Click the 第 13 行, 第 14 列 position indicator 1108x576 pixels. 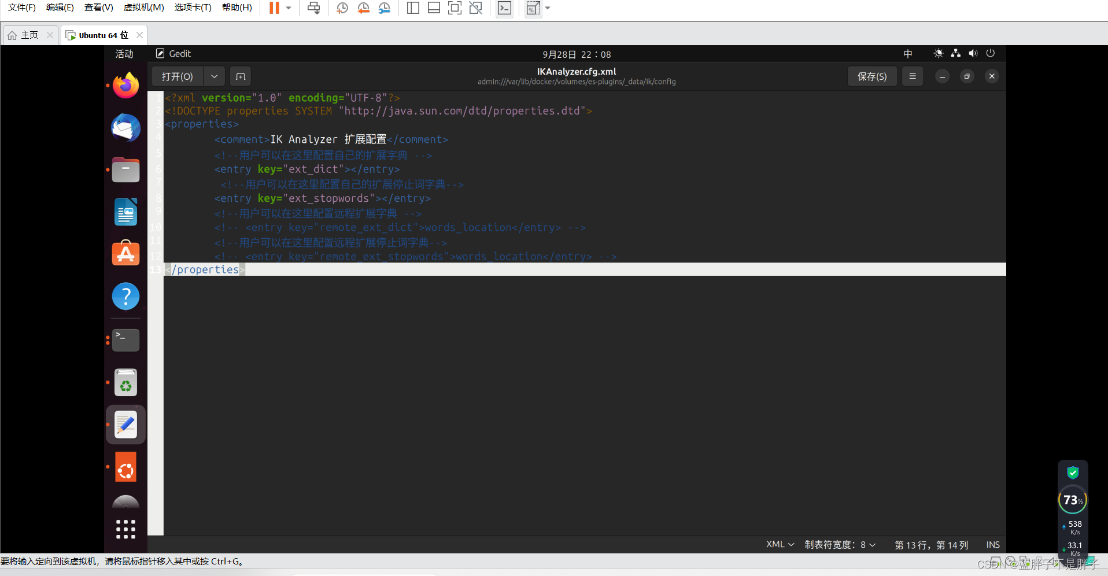tap(931, 545)
